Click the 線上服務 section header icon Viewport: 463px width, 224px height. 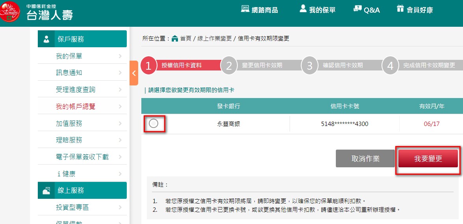click(46, 191)
